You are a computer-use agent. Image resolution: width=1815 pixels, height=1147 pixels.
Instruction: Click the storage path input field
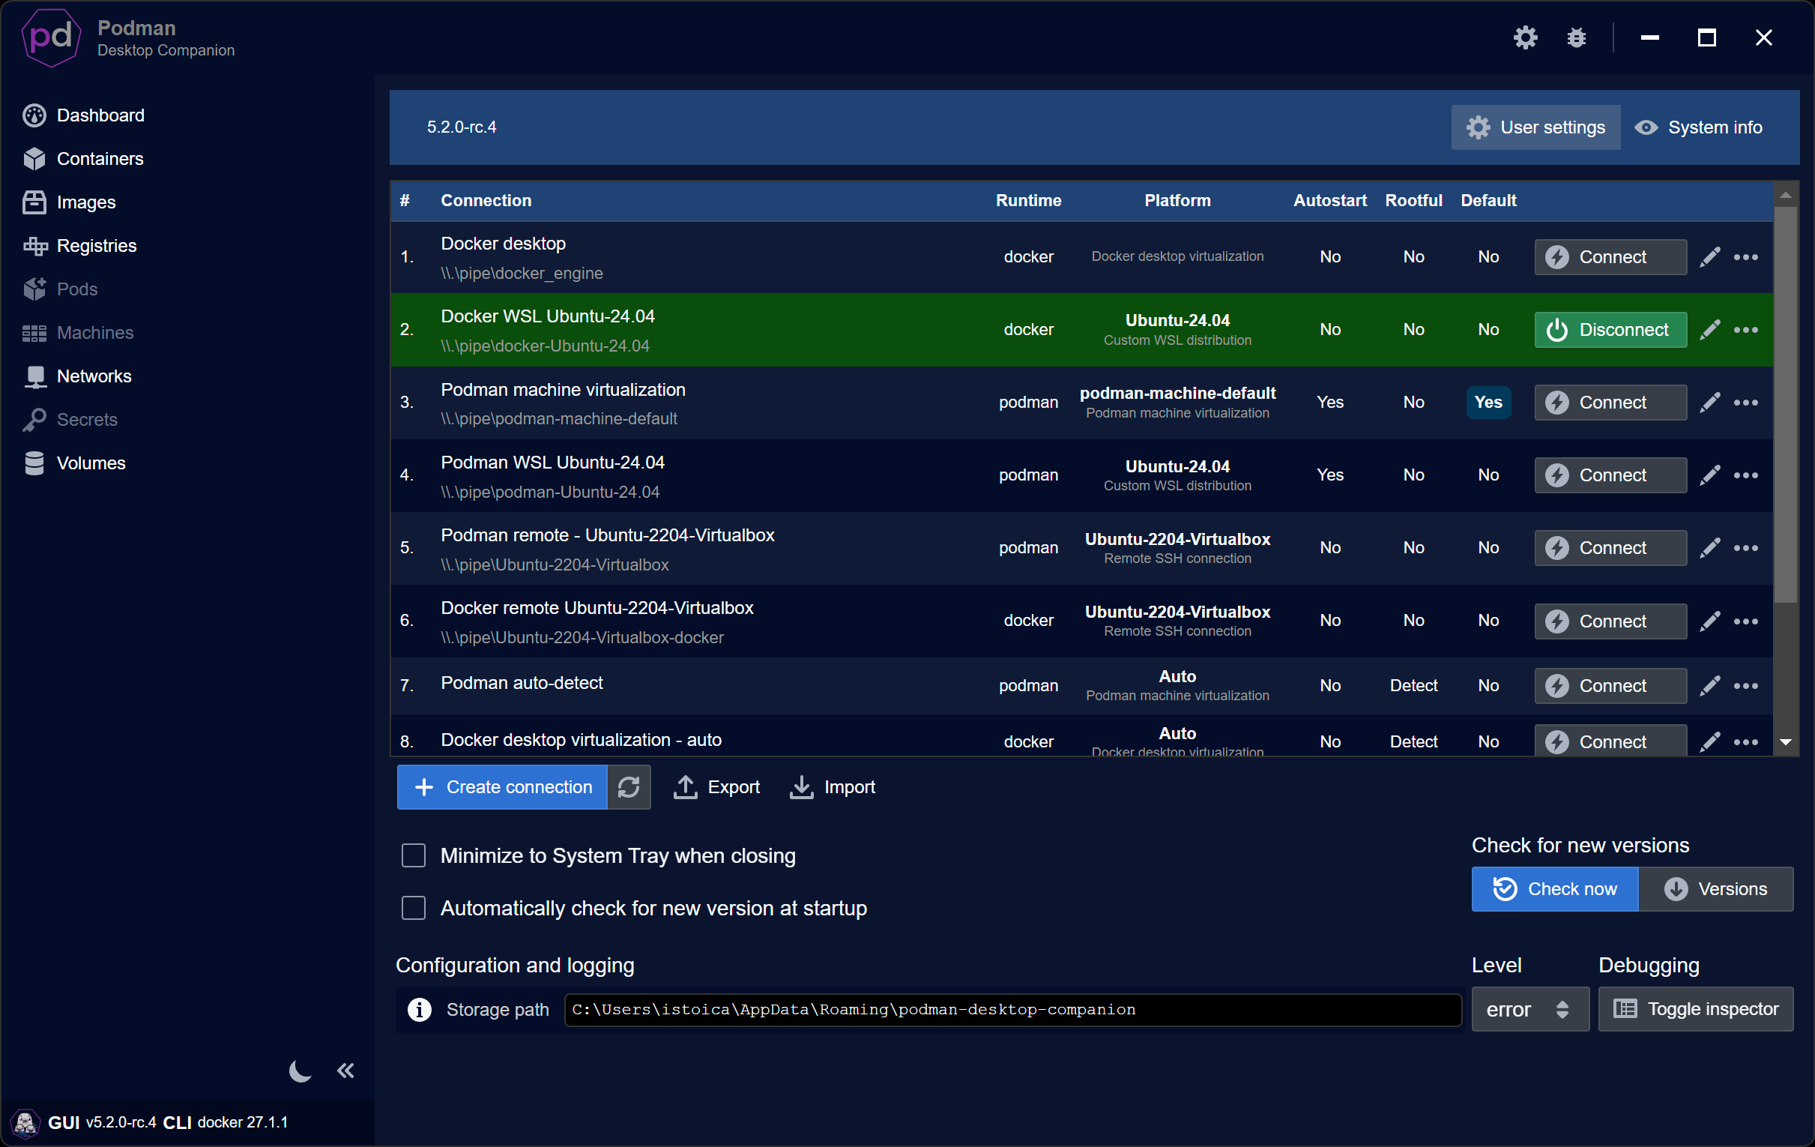[x=1010, y=1010]
